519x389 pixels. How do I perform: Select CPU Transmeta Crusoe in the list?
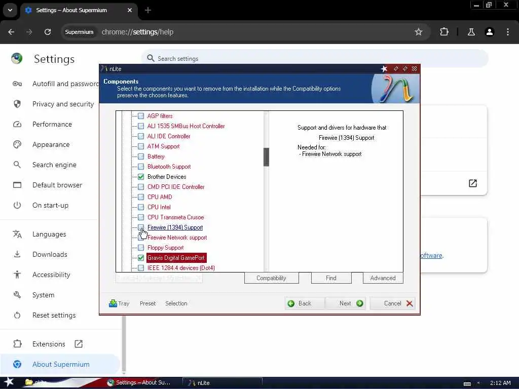[x=175, y=217]
